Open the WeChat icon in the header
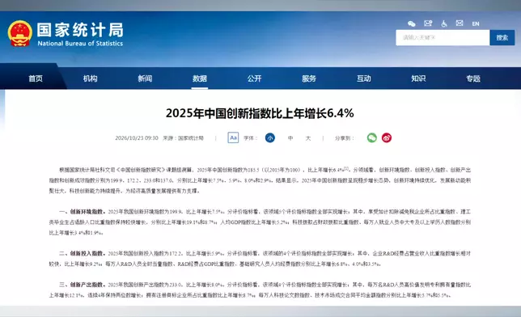Screen dimensions: 521x317 pos(411,23)
